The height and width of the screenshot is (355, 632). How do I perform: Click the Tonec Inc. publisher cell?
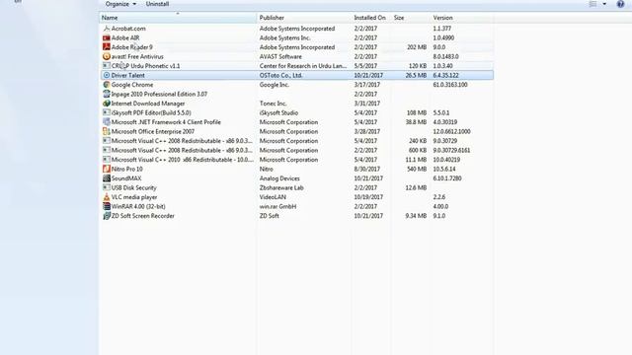pos(273,104)
